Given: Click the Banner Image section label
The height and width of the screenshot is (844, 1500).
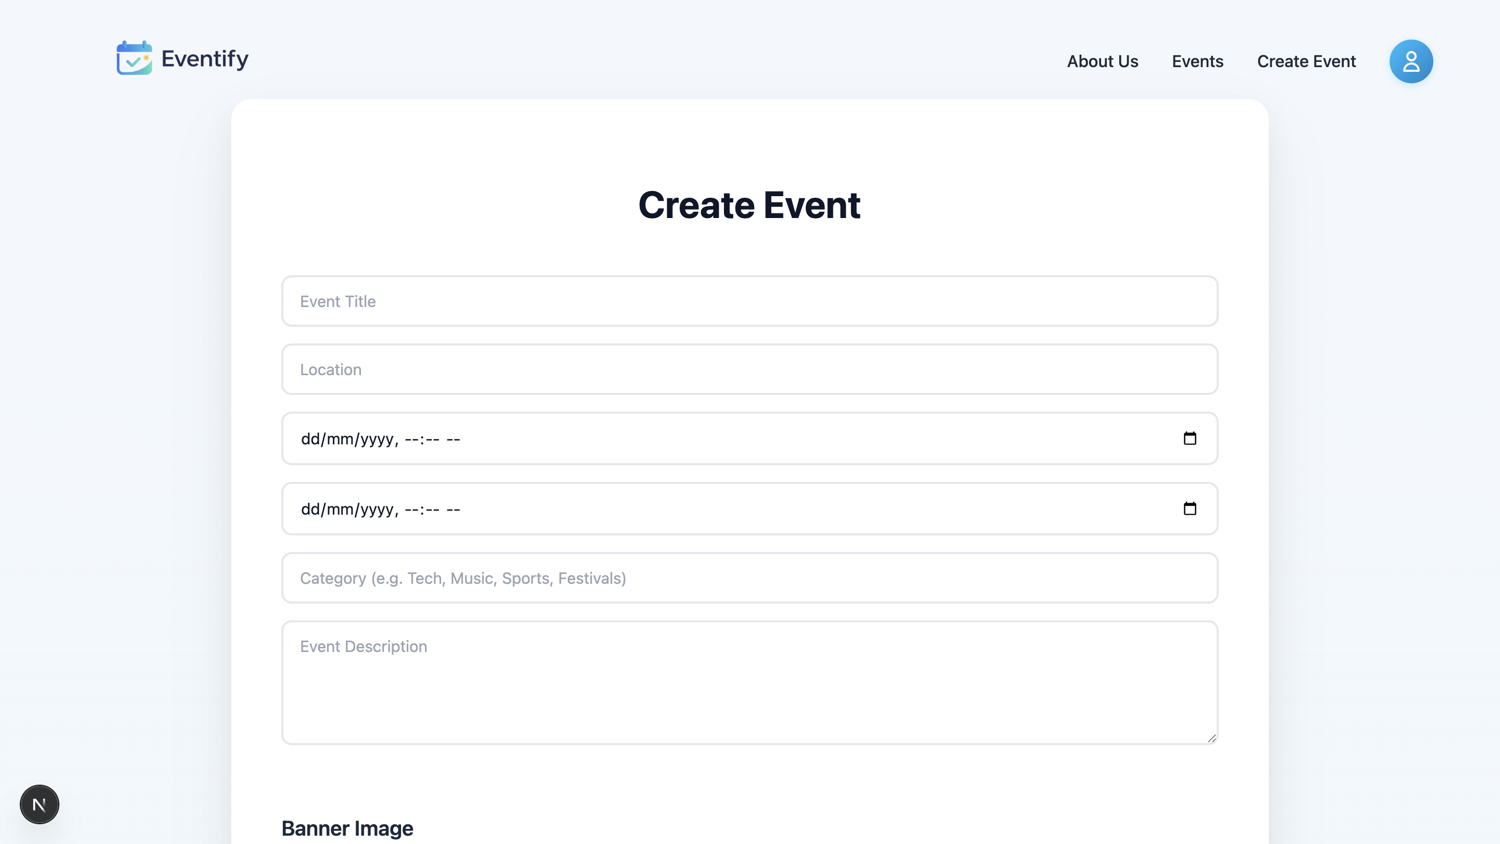Looking at the screenshot, I should click(347, 828).
